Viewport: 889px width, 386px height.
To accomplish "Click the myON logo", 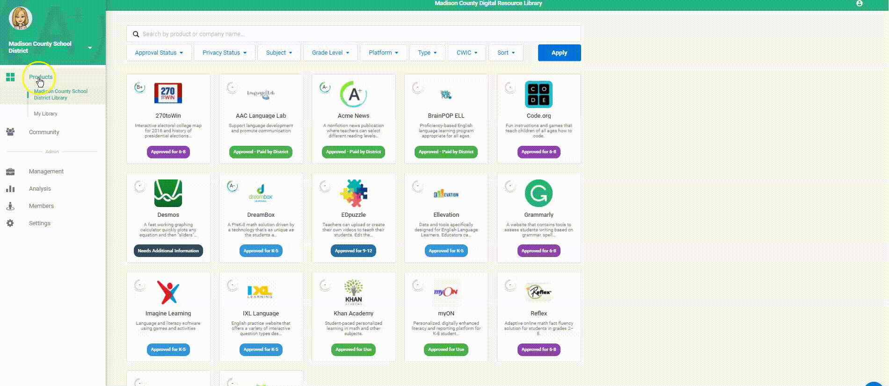I will 446,292.
